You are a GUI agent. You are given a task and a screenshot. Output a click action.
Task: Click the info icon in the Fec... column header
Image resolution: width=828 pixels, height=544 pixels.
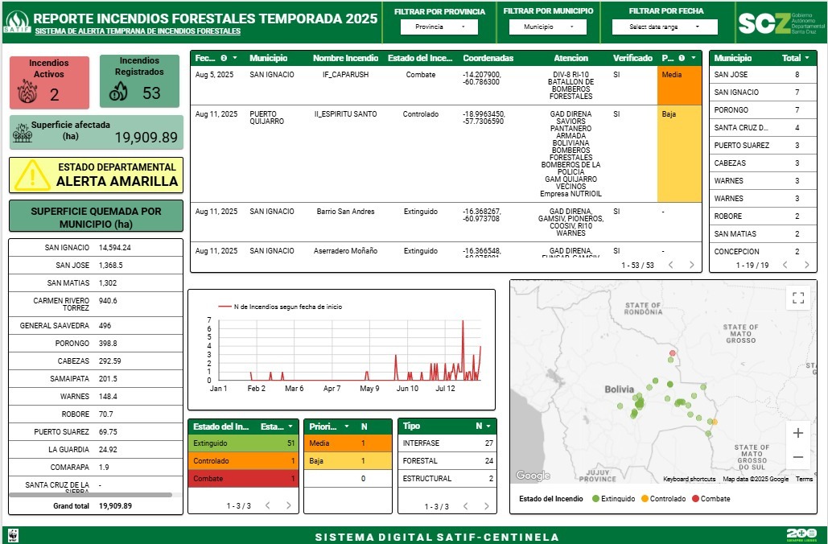pyautogui.click(x=224, y=58)
